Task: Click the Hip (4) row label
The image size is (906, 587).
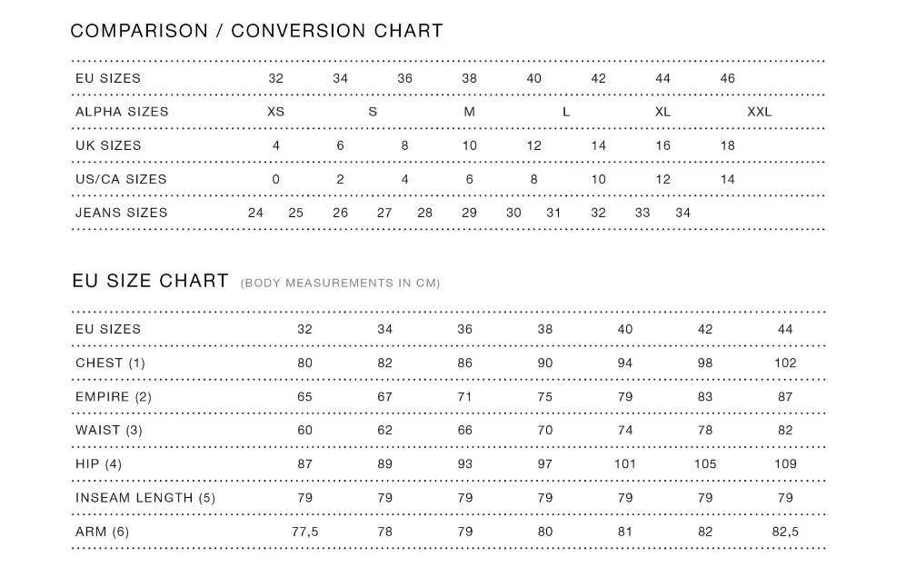Action: pyautogui.click(x=98, y=464)
